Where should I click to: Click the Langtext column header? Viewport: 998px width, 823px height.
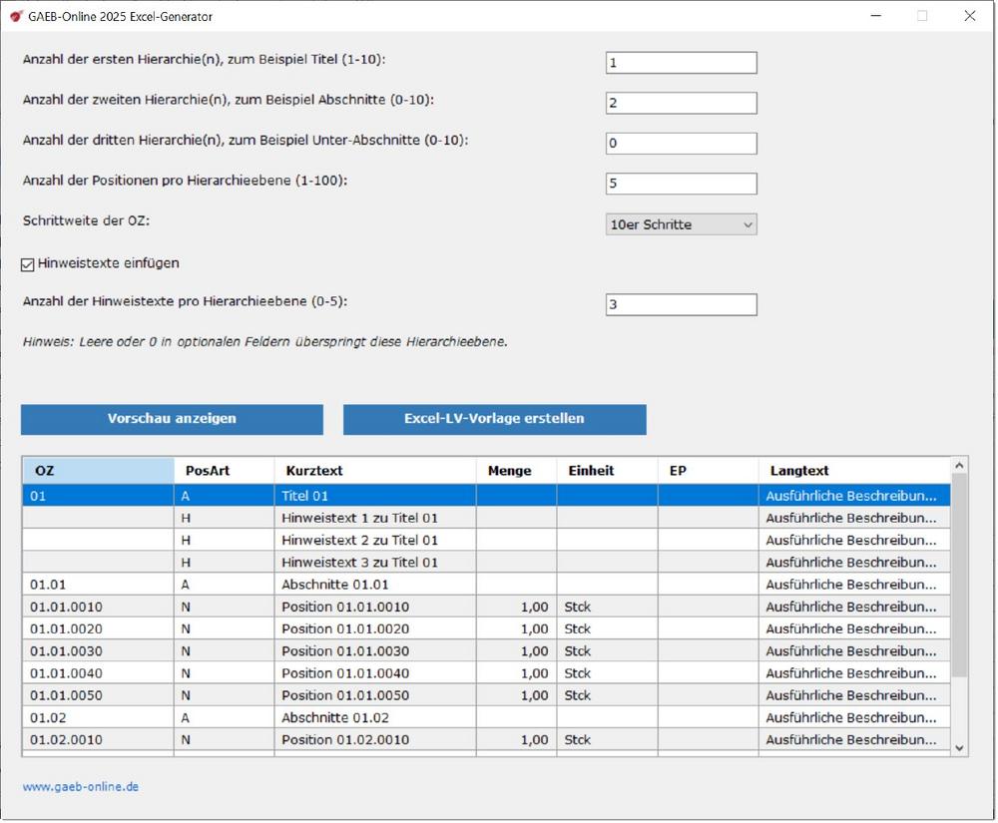[x=854, y=471]
